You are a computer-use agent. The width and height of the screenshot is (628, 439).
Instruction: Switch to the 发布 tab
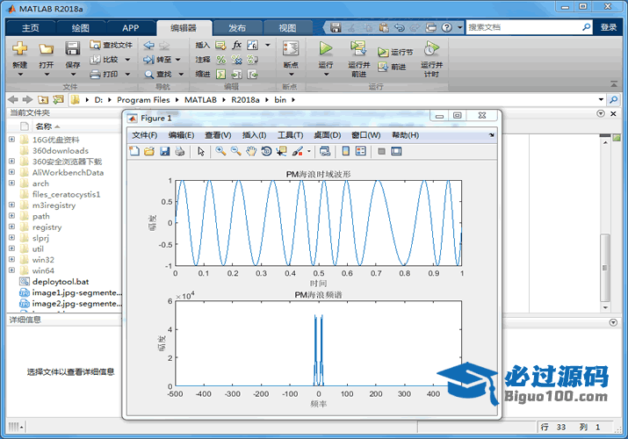click(237, 27)
